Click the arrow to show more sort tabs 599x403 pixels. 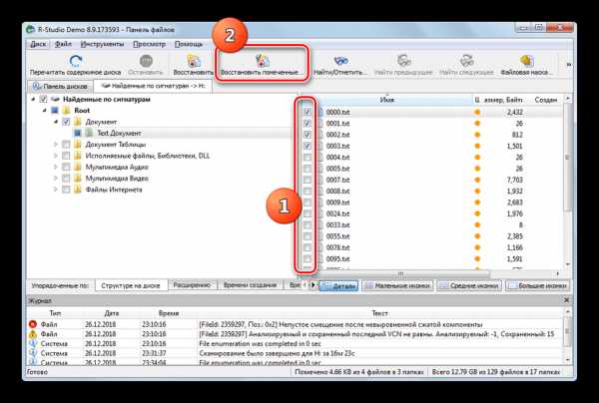click(x=313, y=285)
